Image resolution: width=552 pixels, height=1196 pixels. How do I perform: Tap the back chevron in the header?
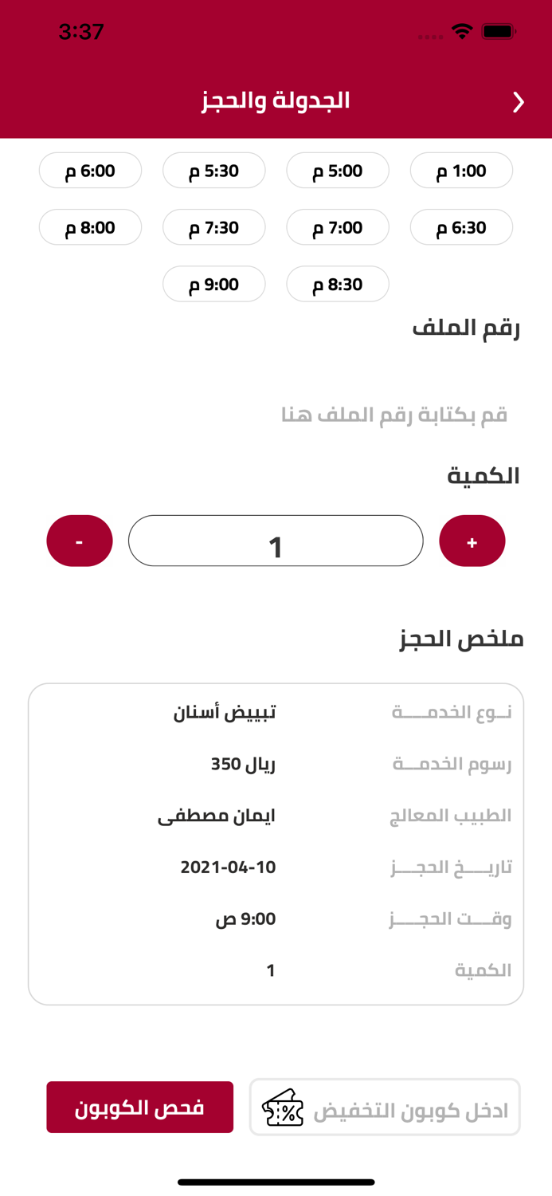pyautogui.click(x=519, y=102)
